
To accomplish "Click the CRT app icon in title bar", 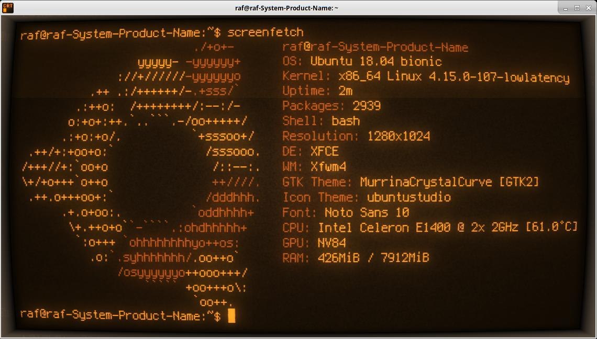I will 8,8.
